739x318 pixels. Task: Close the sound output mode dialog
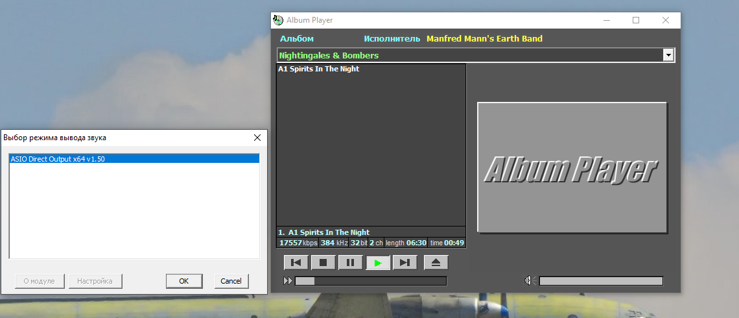257,138
